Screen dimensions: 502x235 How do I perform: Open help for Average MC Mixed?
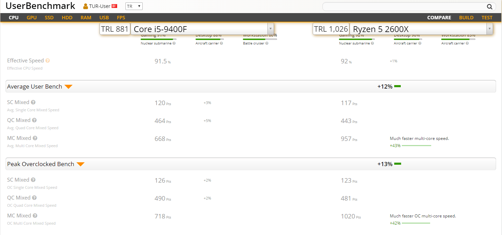pos(35,138)
